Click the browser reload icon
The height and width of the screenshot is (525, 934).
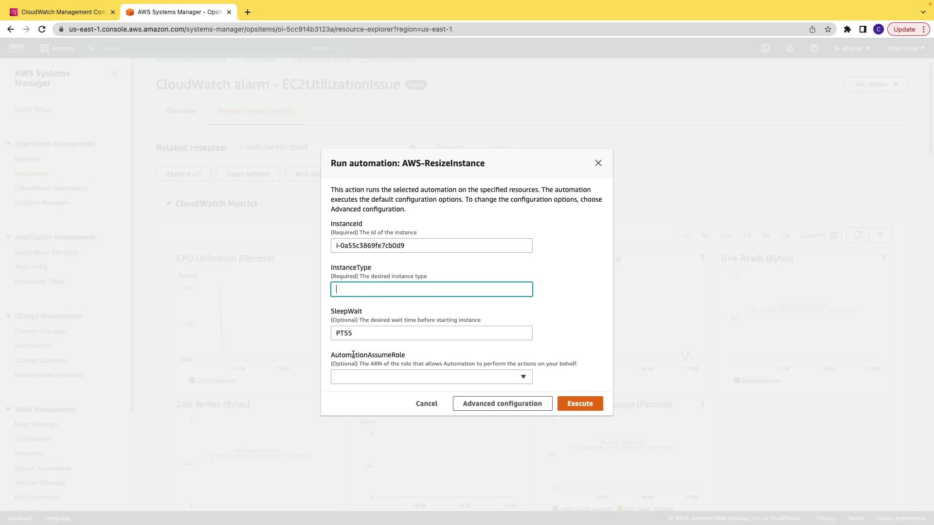pos(42,29)
